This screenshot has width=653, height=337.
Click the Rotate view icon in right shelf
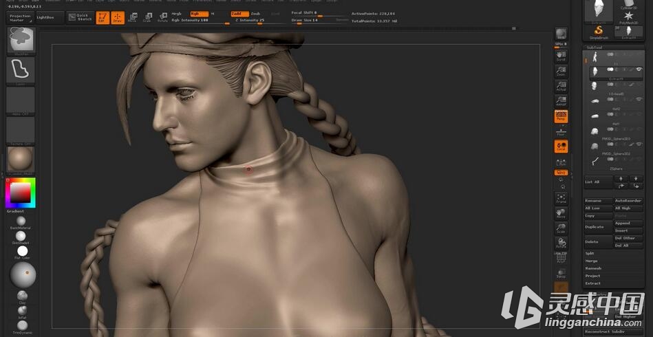coord(561,243)
